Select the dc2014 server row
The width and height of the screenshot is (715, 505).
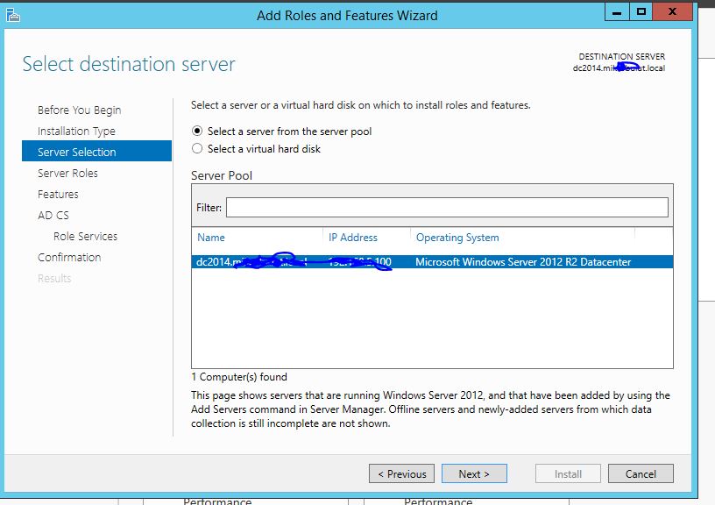pos(432,262)
